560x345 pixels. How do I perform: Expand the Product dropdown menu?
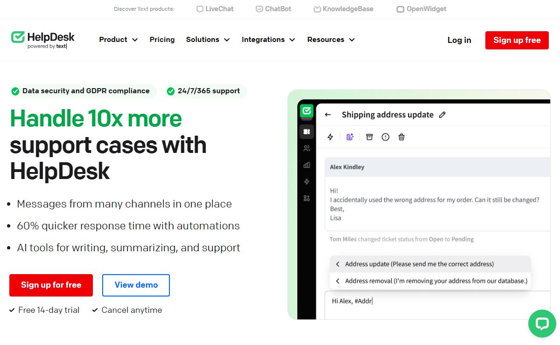pos(118,40)
